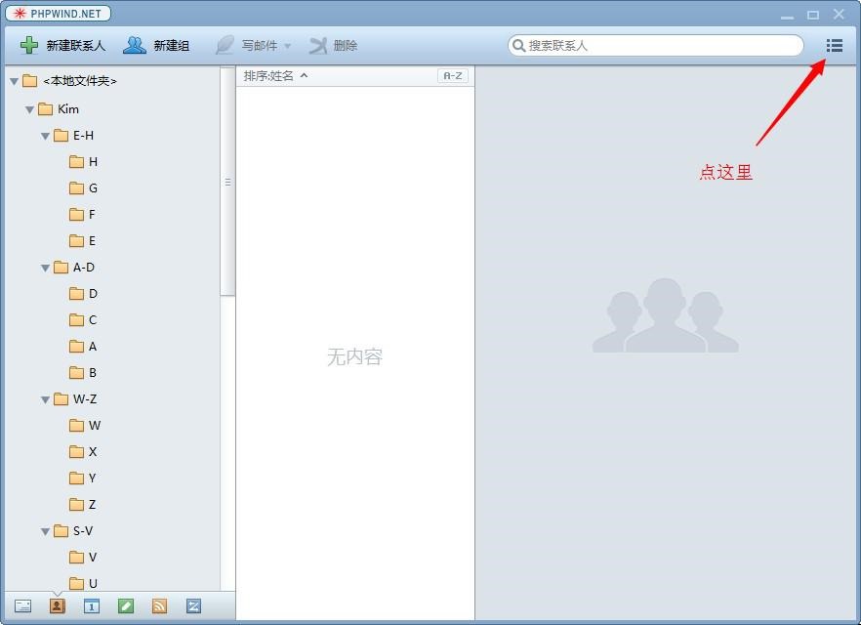Click the folder tree vertical scrollbar
Image resolution: width=861 pixels, height=625 pixels.
(227, 182)
